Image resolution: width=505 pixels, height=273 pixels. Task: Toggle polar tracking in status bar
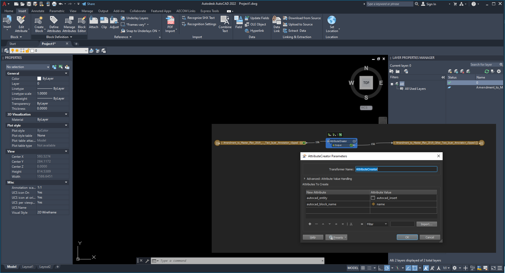[387, 268]
